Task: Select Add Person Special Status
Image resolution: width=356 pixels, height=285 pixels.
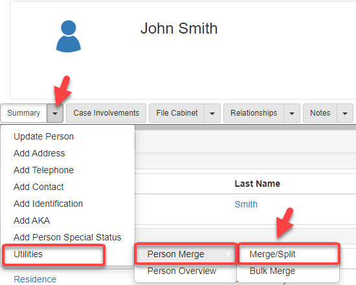Action: click(x=68, y=237)
